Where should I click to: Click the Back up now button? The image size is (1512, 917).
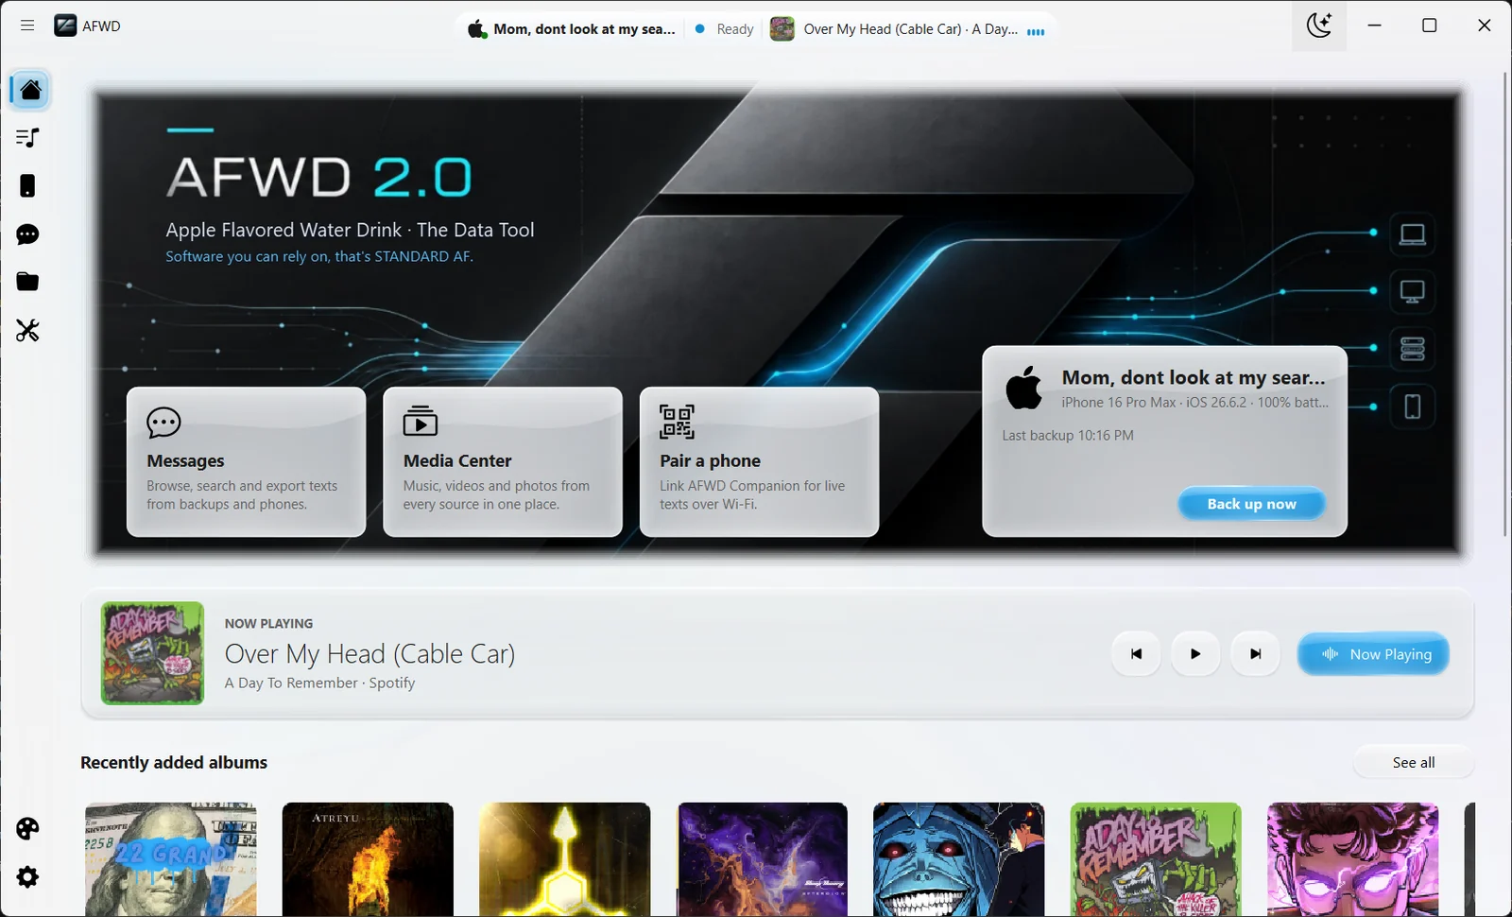[1251, 504]
